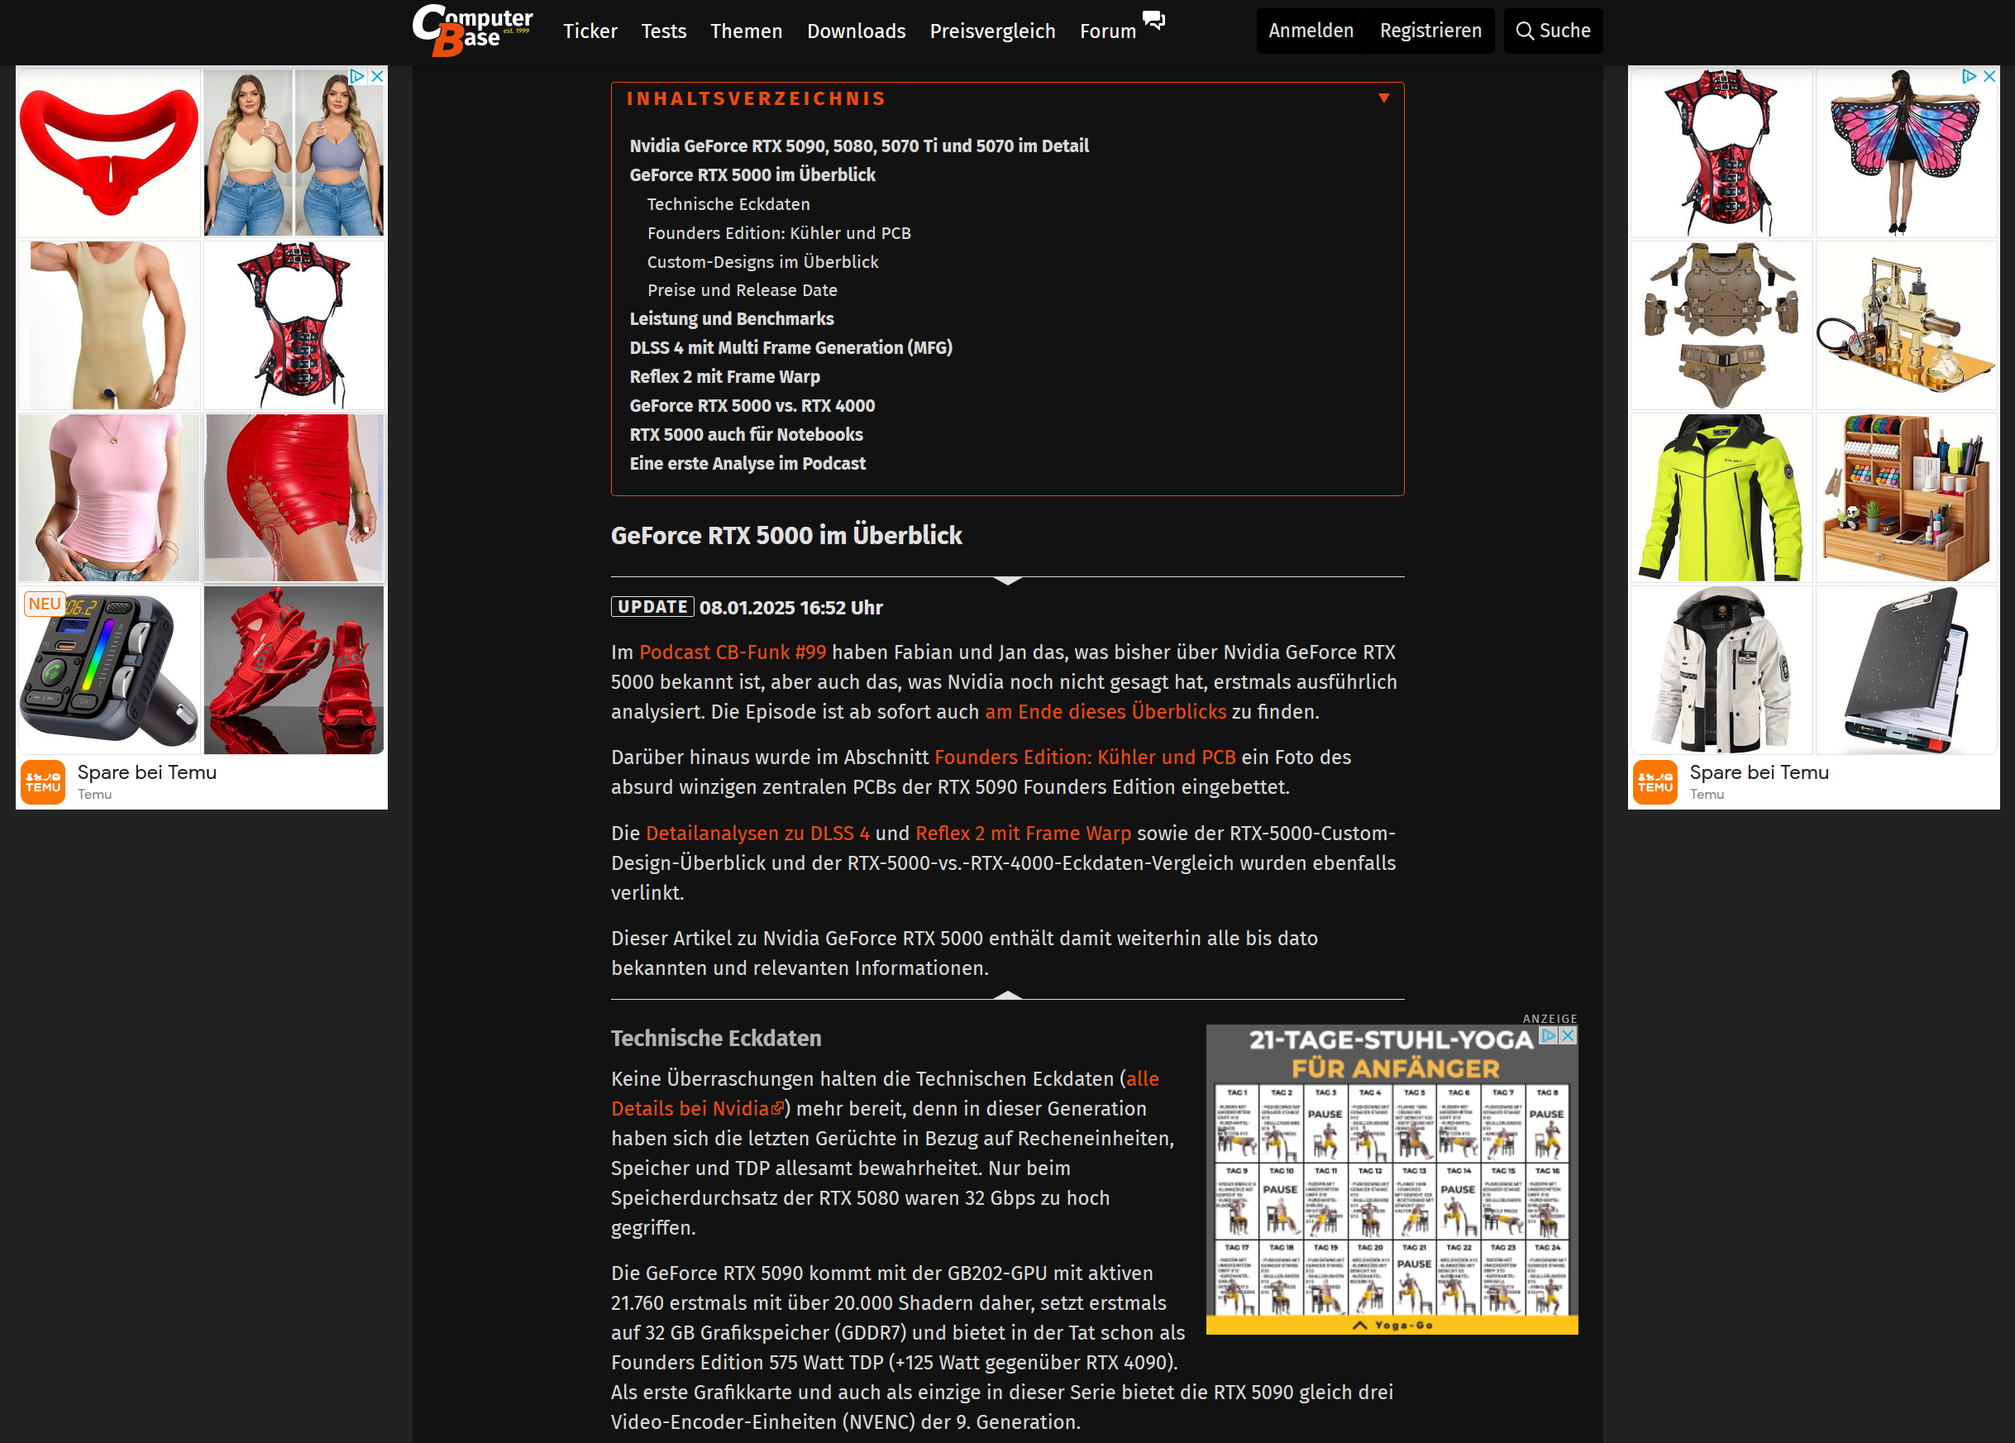Click the Temu logo in right ad
Viewport: 2015px width, 1443px height.
coord(1655,782)
